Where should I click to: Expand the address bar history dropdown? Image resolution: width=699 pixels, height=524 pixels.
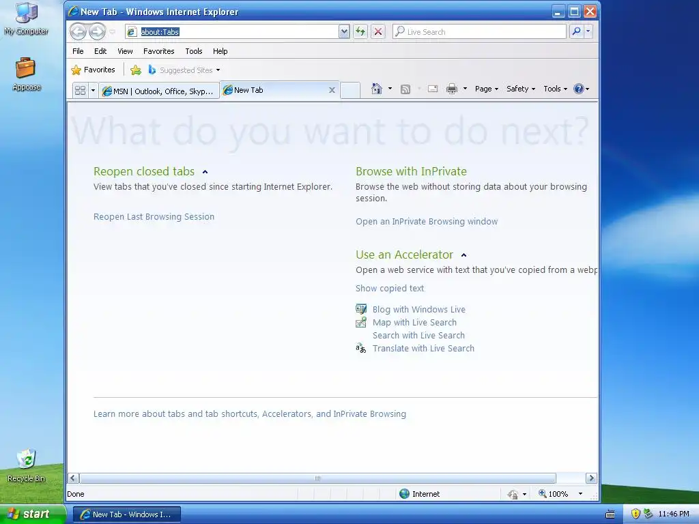(x=344, y=31)
